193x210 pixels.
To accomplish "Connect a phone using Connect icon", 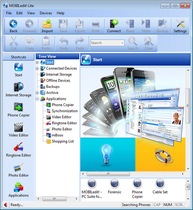I will pyautogui.click(x=114, y=23).
